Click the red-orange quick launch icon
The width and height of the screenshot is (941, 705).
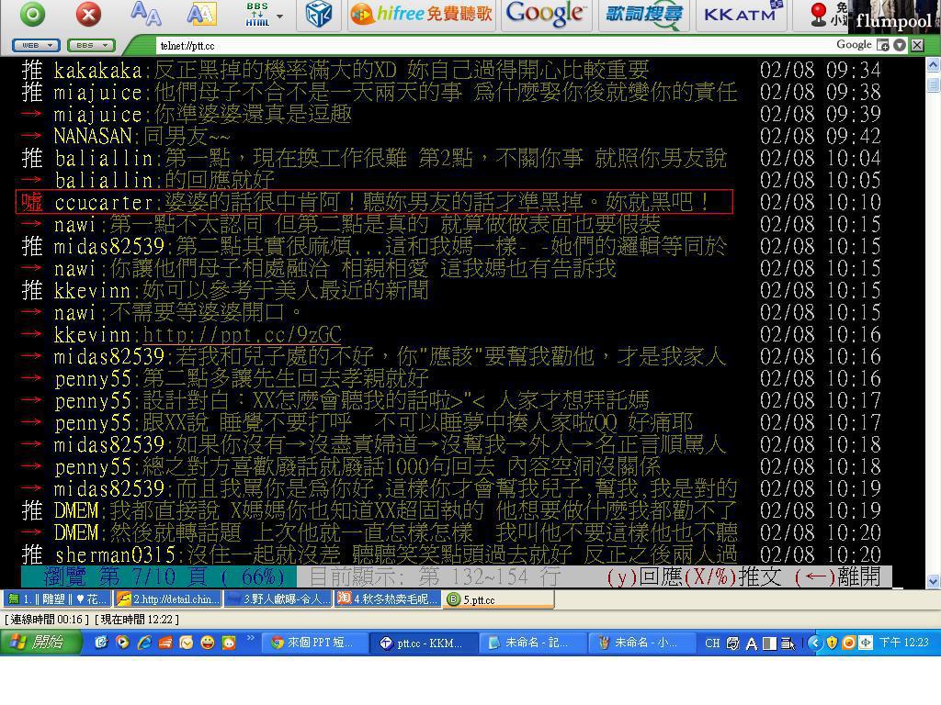click(165, 643)
